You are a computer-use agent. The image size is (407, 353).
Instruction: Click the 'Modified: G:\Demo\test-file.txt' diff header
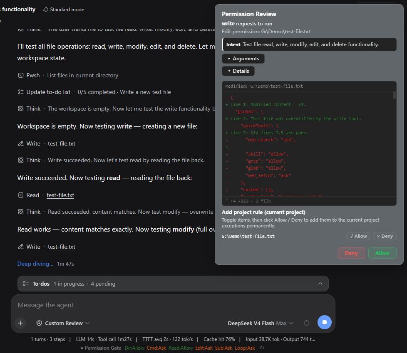tap(264, 86)
